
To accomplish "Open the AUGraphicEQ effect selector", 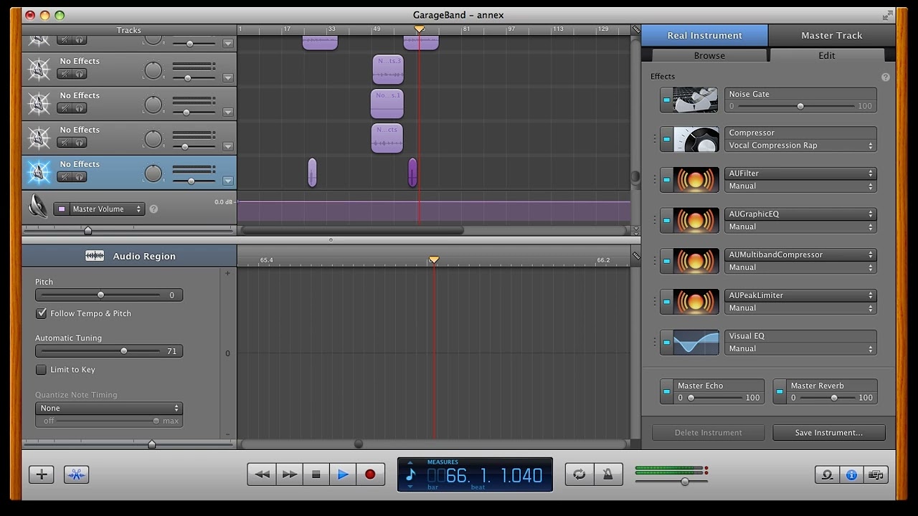I will [x=800, y=214].
